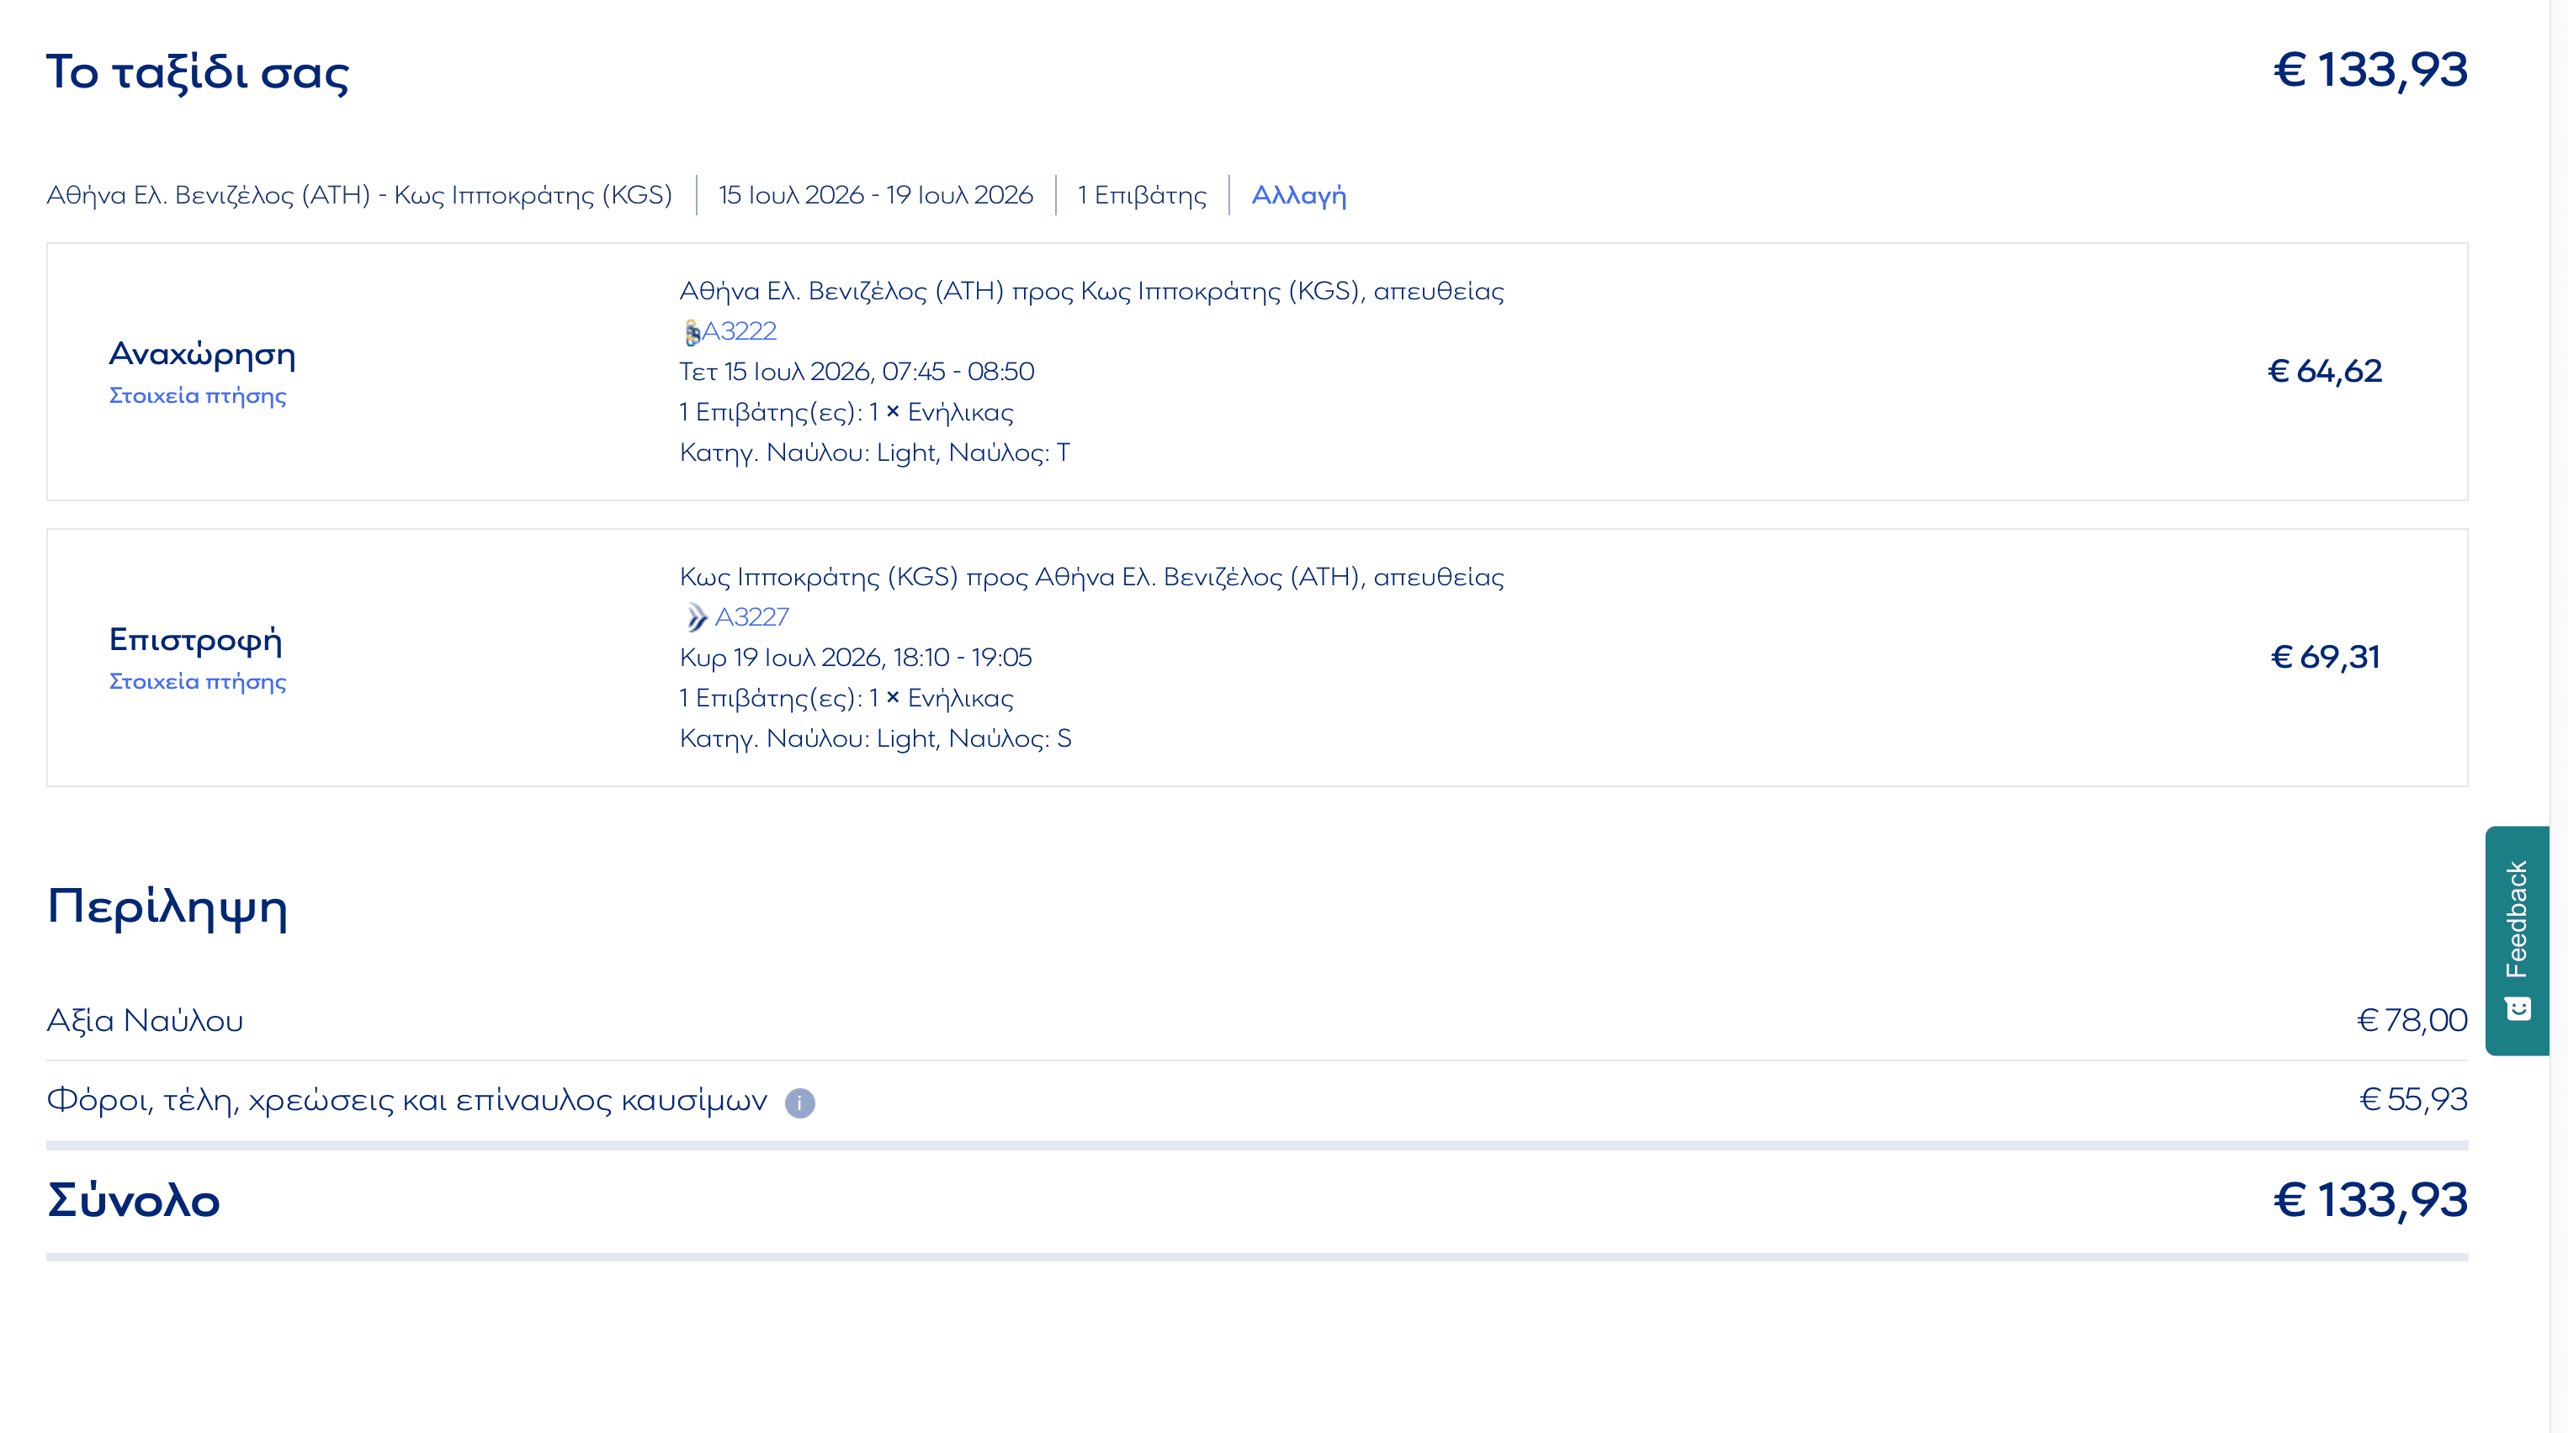The height and width of the screenshot is (1433, 2568).
Task: Click the smiley icon on Feedback tab
Action: tap(2518, 1008)
